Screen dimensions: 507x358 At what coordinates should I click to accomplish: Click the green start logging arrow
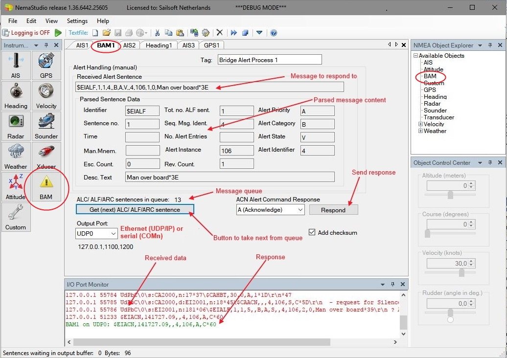coord(58,33)
